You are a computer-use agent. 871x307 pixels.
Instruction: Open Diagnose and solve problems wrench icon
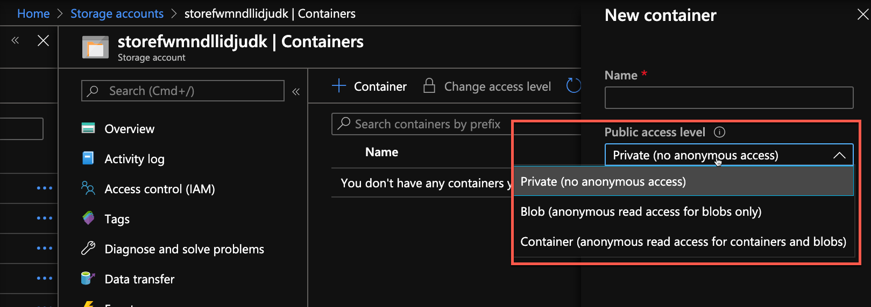click(88, 248)
